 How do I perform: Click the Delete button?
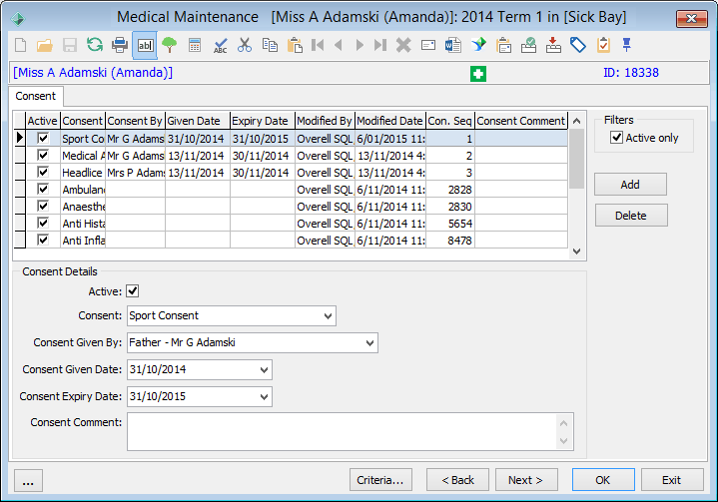pos(631,216)
